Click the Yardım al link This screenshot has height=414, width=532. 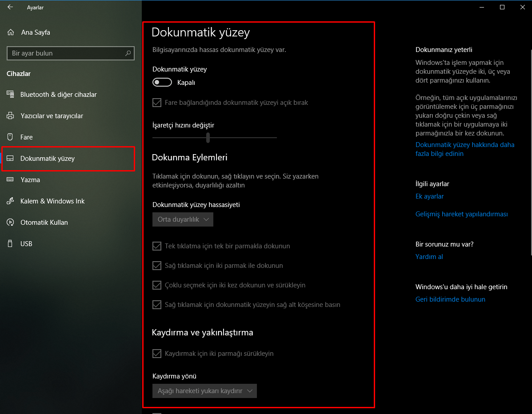(429, 257)
